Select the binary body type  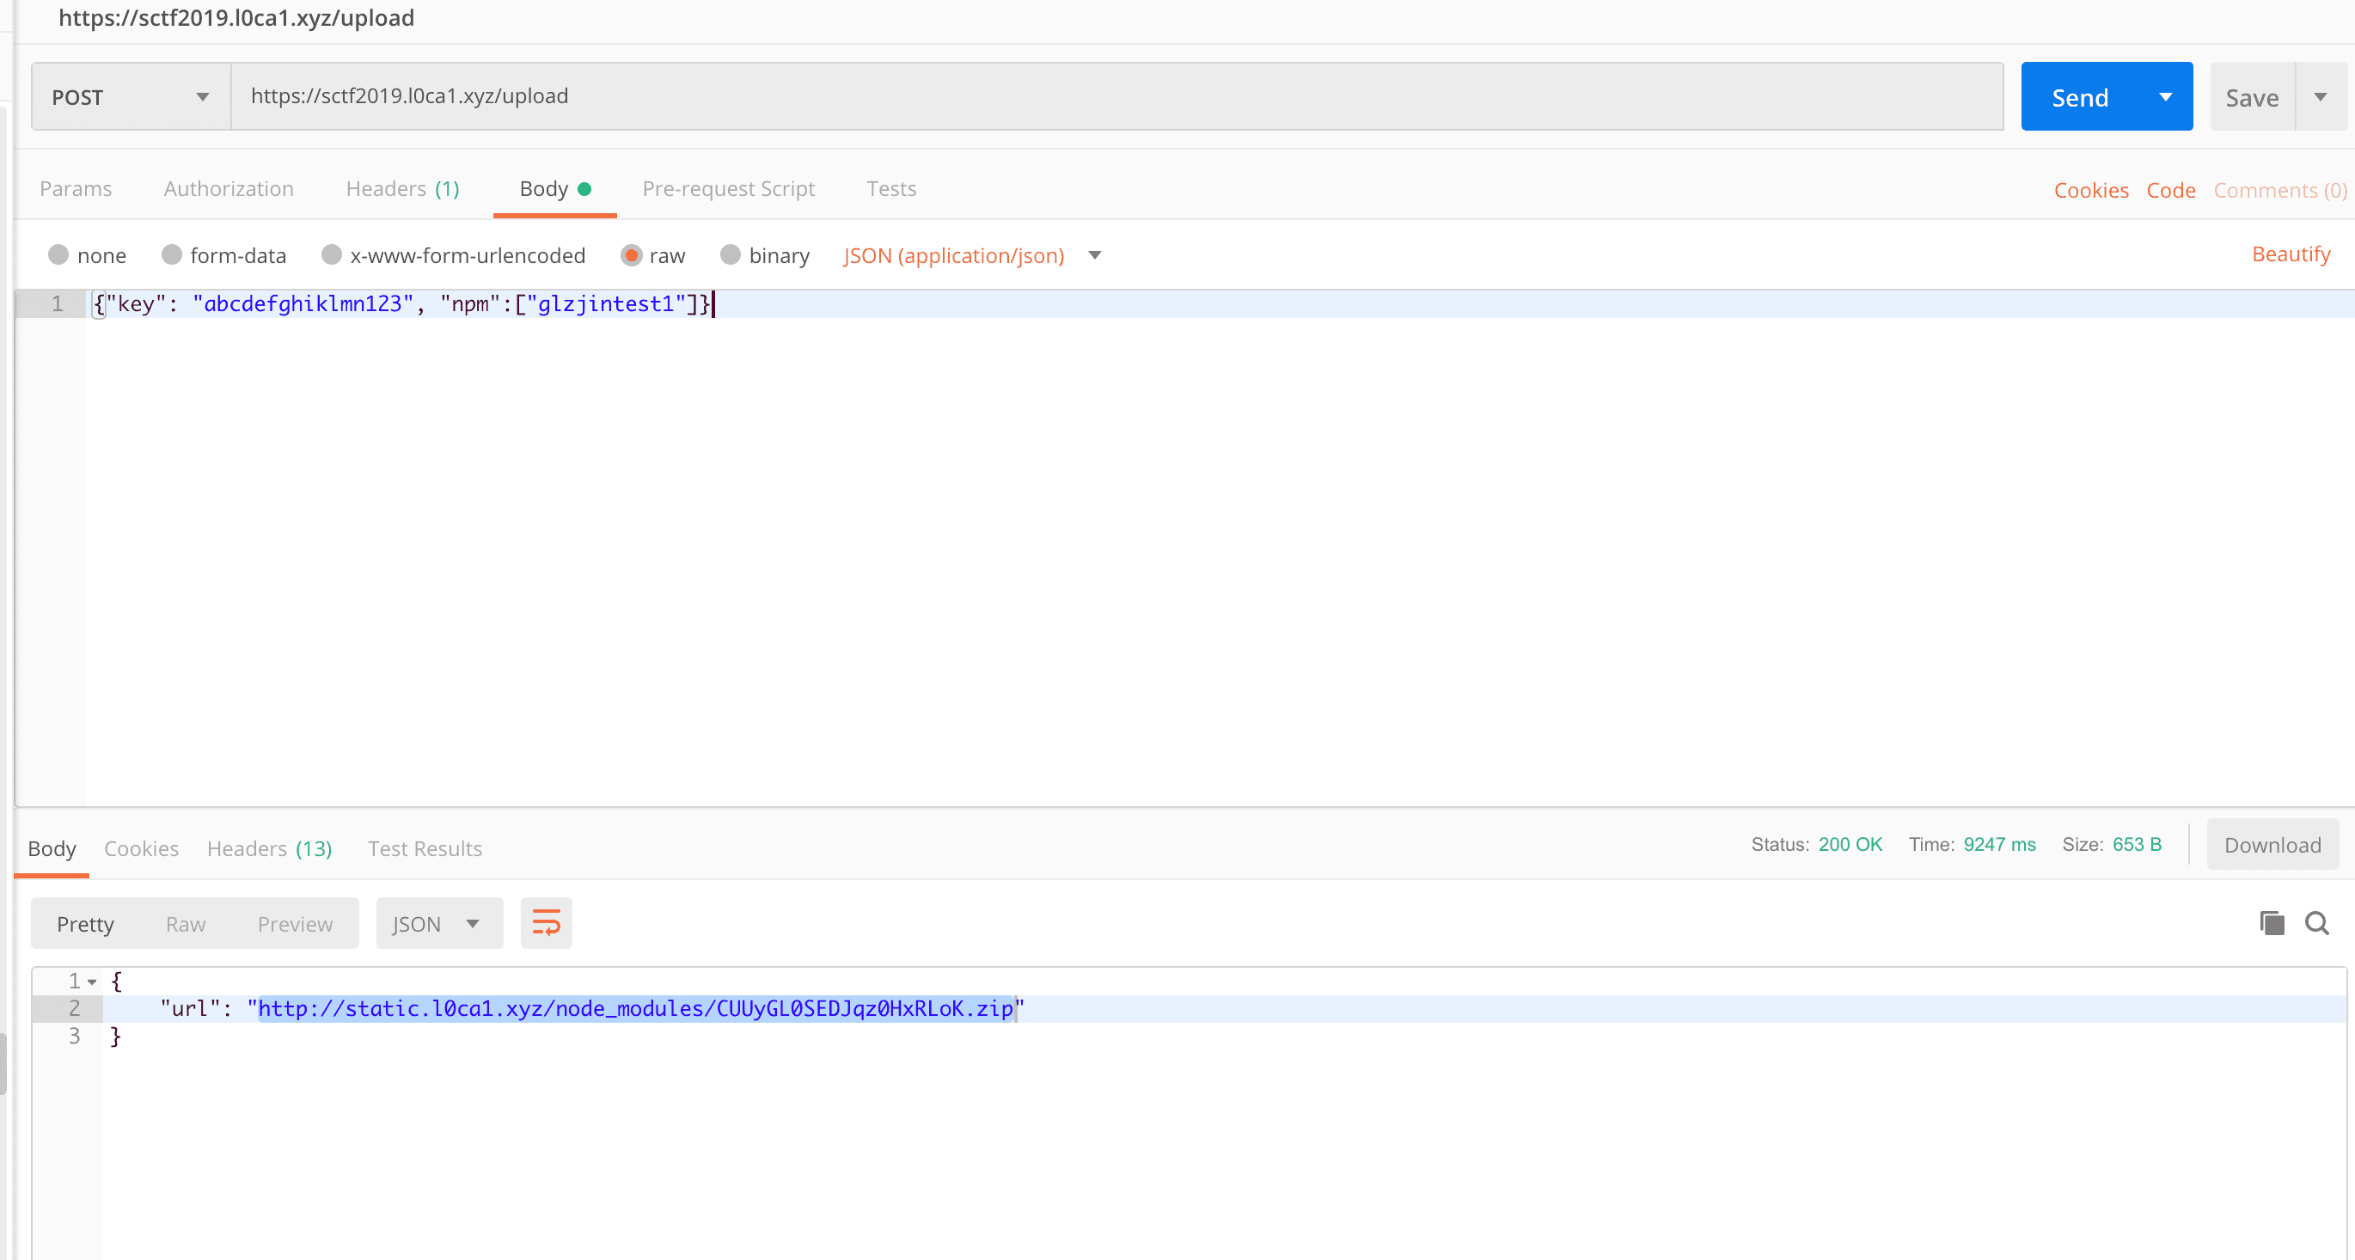pos(730,255)
